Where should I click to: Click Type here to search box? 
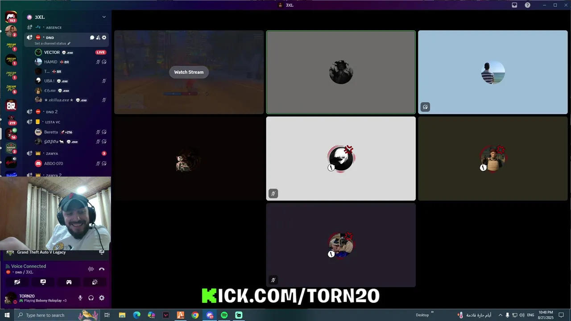(x=56, y=315)
